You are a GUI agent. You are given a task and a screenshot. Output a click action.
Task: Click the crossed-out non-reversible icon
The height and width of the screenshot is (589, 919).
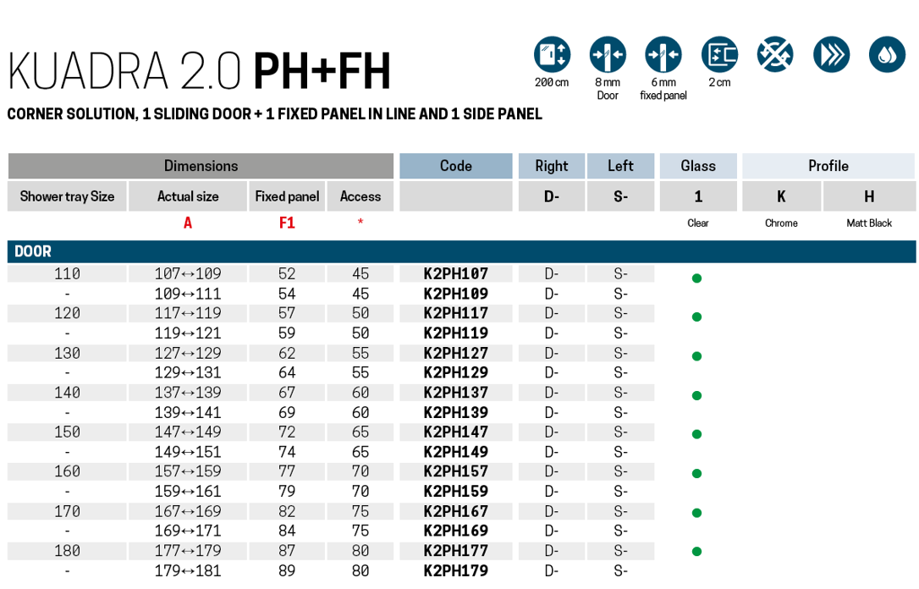click(775, 54)
